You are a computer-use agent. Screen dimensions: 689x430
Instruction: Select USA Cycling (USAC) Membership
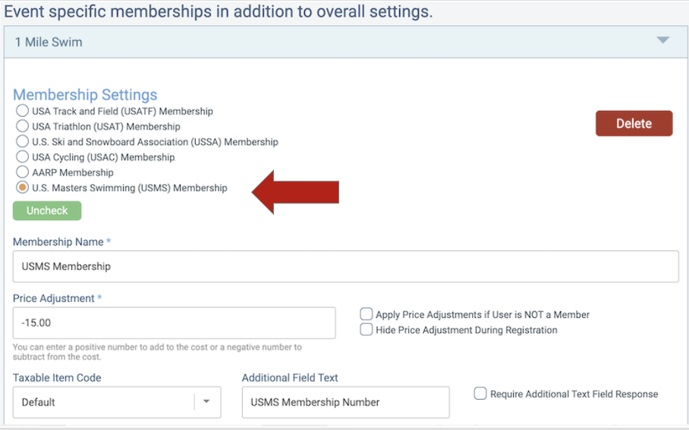[23, 157]
